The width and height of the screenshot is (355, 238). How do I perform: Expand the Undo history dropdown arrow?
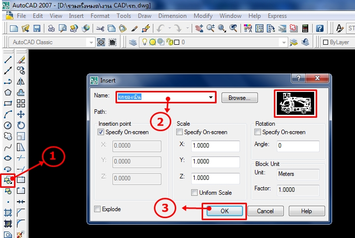[170, 28]
